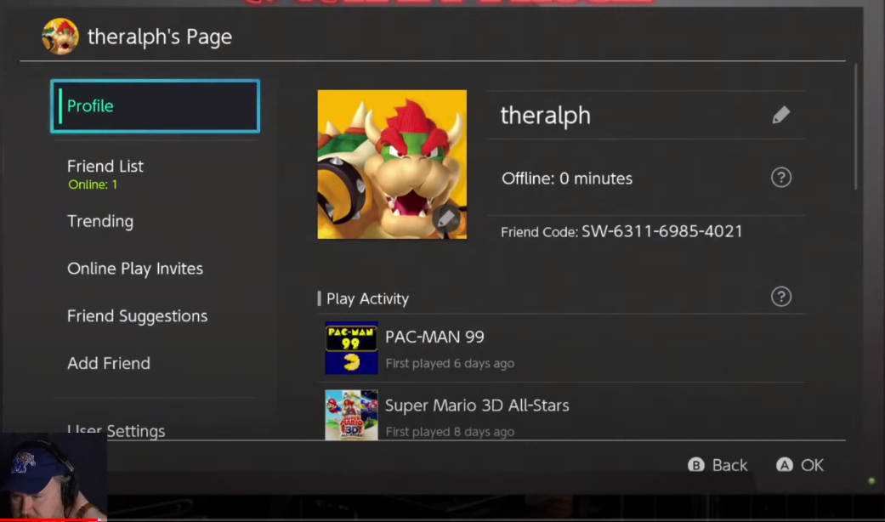
Task: Click 'First played 6 days ago' text
Action: coord(450,363)
